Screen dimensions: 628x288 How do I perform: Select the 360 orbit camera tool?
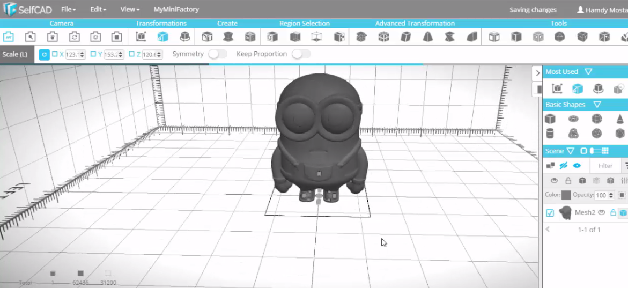click(9, 37)
